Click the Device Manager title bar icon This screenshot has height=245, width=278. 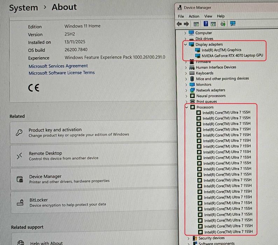pos(180,8)
